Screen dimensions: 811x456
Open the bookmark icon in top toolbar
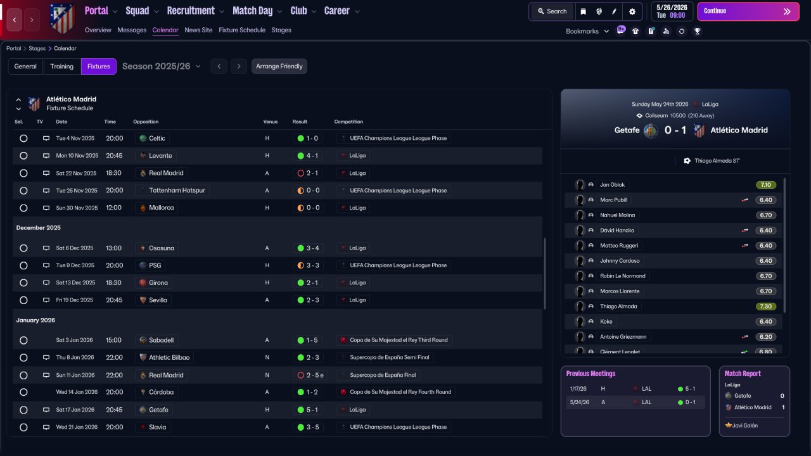[x=583, y=11]
